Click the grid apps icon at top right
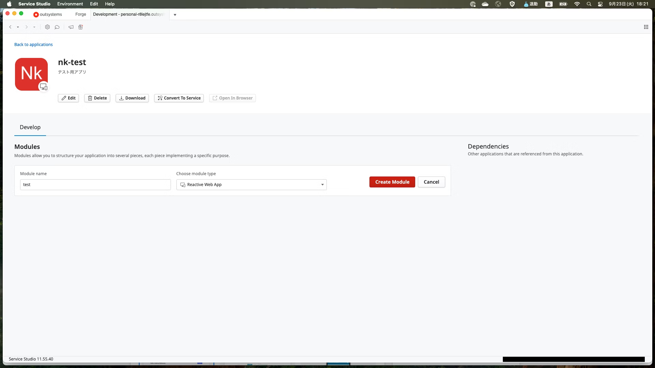The height and width of the screenshot is (368, 655). [646, 27]
